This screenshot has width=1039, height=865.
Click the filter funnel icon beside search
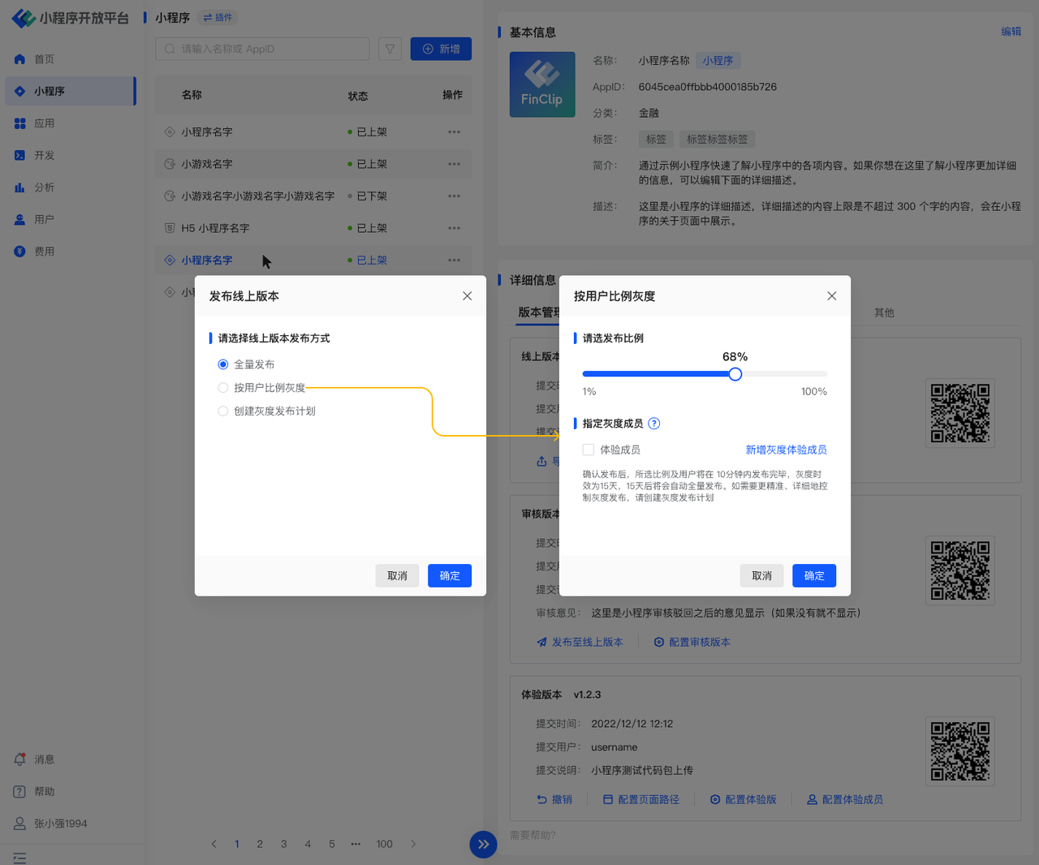click(390, 49)
